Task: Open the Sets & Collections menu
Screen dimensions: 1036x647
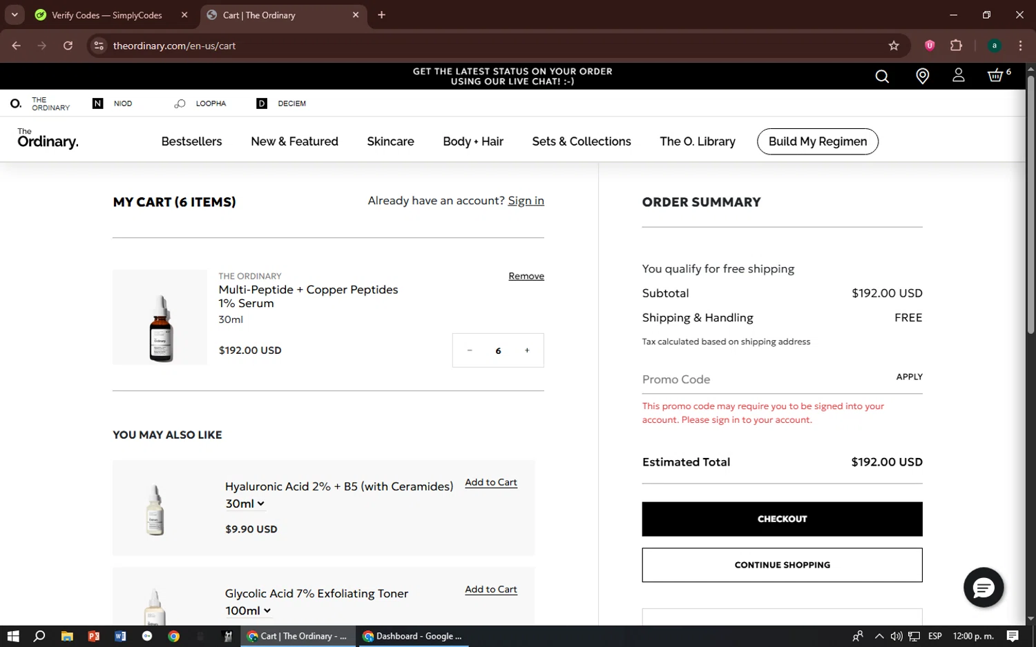Action: click(x=582, y=141)
